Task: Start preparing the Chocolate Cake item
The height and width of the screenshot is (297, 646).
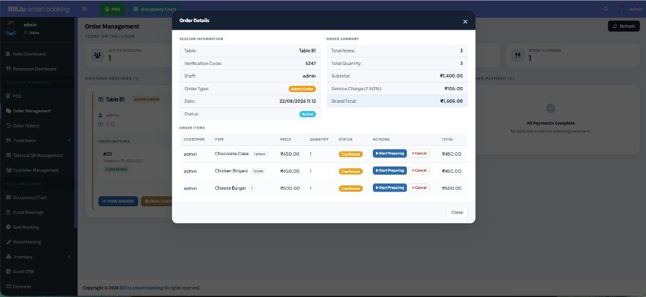Action: point(390,153)
